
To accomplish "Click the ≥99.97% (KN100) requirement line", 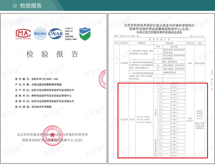I will (145, 122).
